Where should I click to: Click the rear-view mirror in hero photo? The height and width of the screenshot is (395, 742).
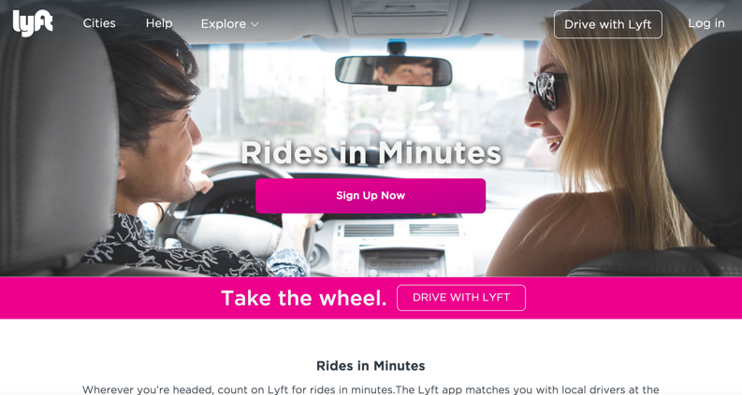click(393, 71)
